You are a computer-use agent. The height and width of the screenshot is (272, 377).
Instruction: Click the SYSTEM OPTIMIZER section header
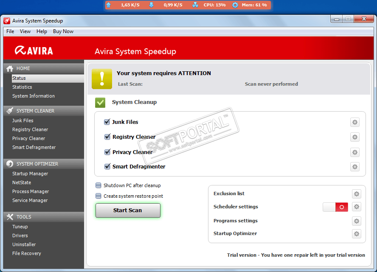point(44,164)
